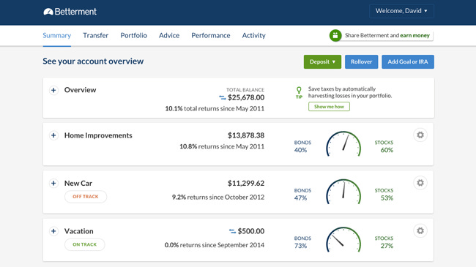Viewport: 476px width, 267px height.
Task: Open the New Car settings gear
Action: [420, 183]
